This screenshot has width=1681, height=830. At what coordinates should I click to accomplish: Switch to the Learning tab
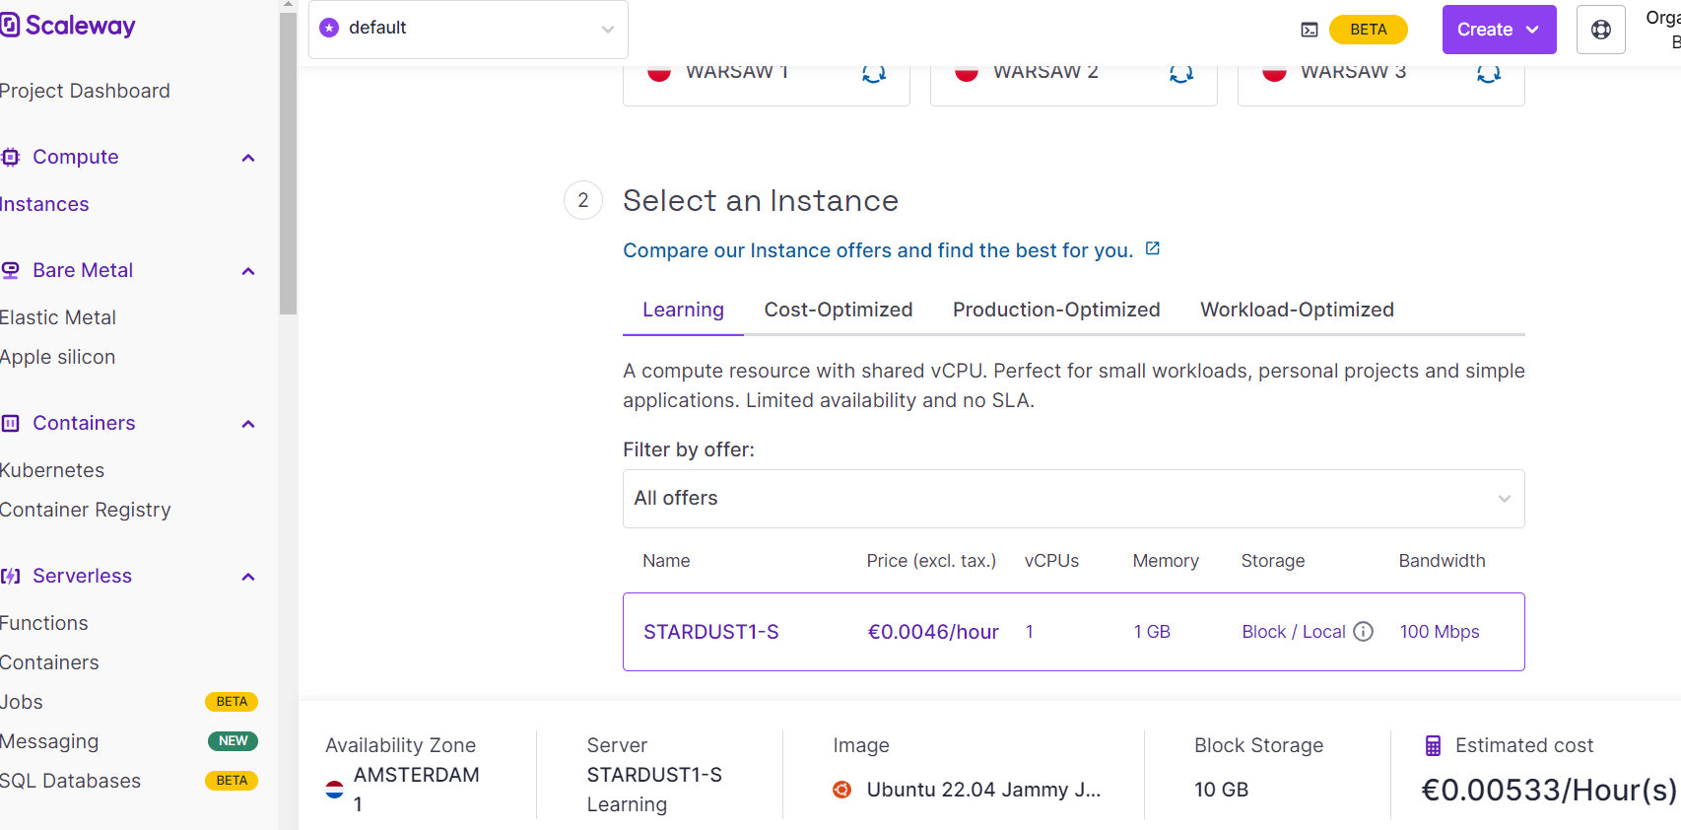tap(683, 310)
